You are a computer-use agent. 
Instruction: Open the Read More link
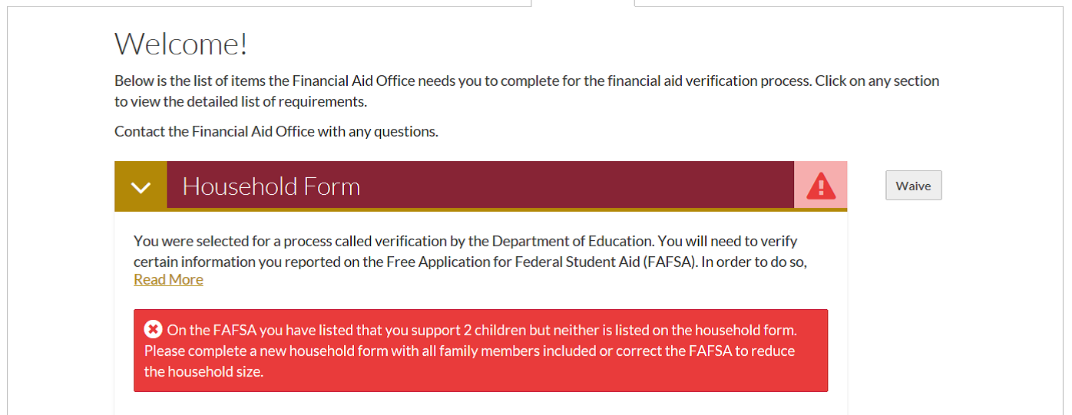click(168, 279)
